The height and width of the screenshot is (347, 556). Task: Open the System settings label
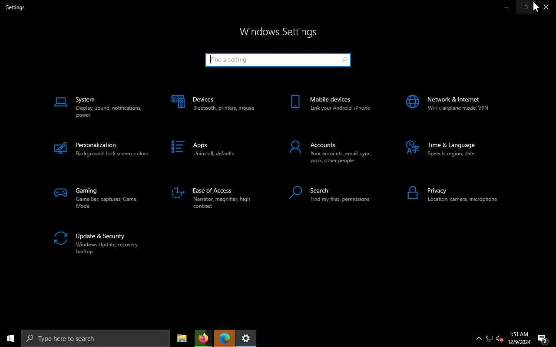pyautogui.click(x=85, y=99)
